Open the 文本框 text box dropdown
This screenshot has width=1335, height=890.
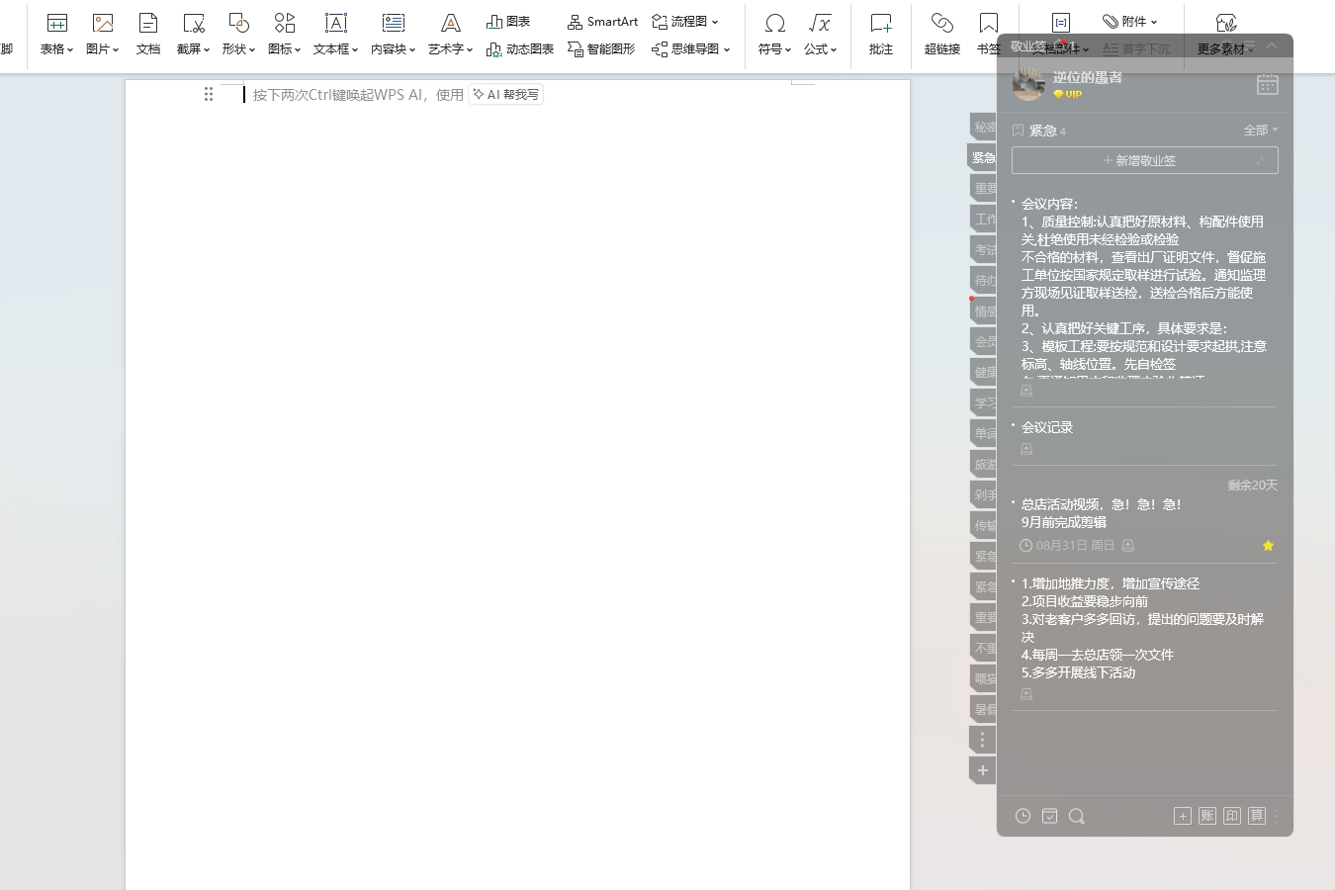tap(336, 34)
